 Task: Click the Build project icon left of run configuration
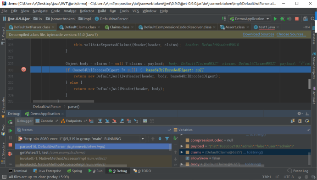coord(224,19)
